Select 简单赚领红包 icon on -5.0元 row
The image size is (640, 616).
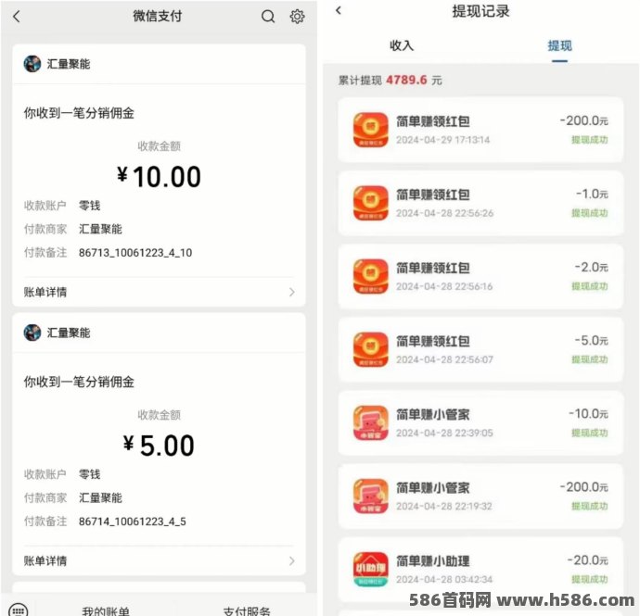tap(371, 350)
